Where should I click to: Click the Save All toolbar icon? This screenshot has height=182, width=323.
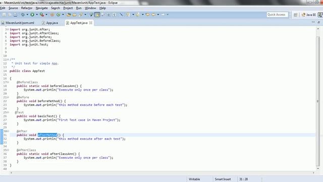click(10, 15)
